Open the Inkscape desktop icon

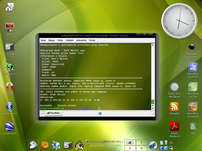point(192,51)
